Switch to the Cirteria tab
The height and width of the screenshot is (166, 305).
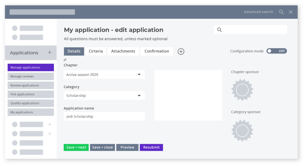[x=96, y=51]
